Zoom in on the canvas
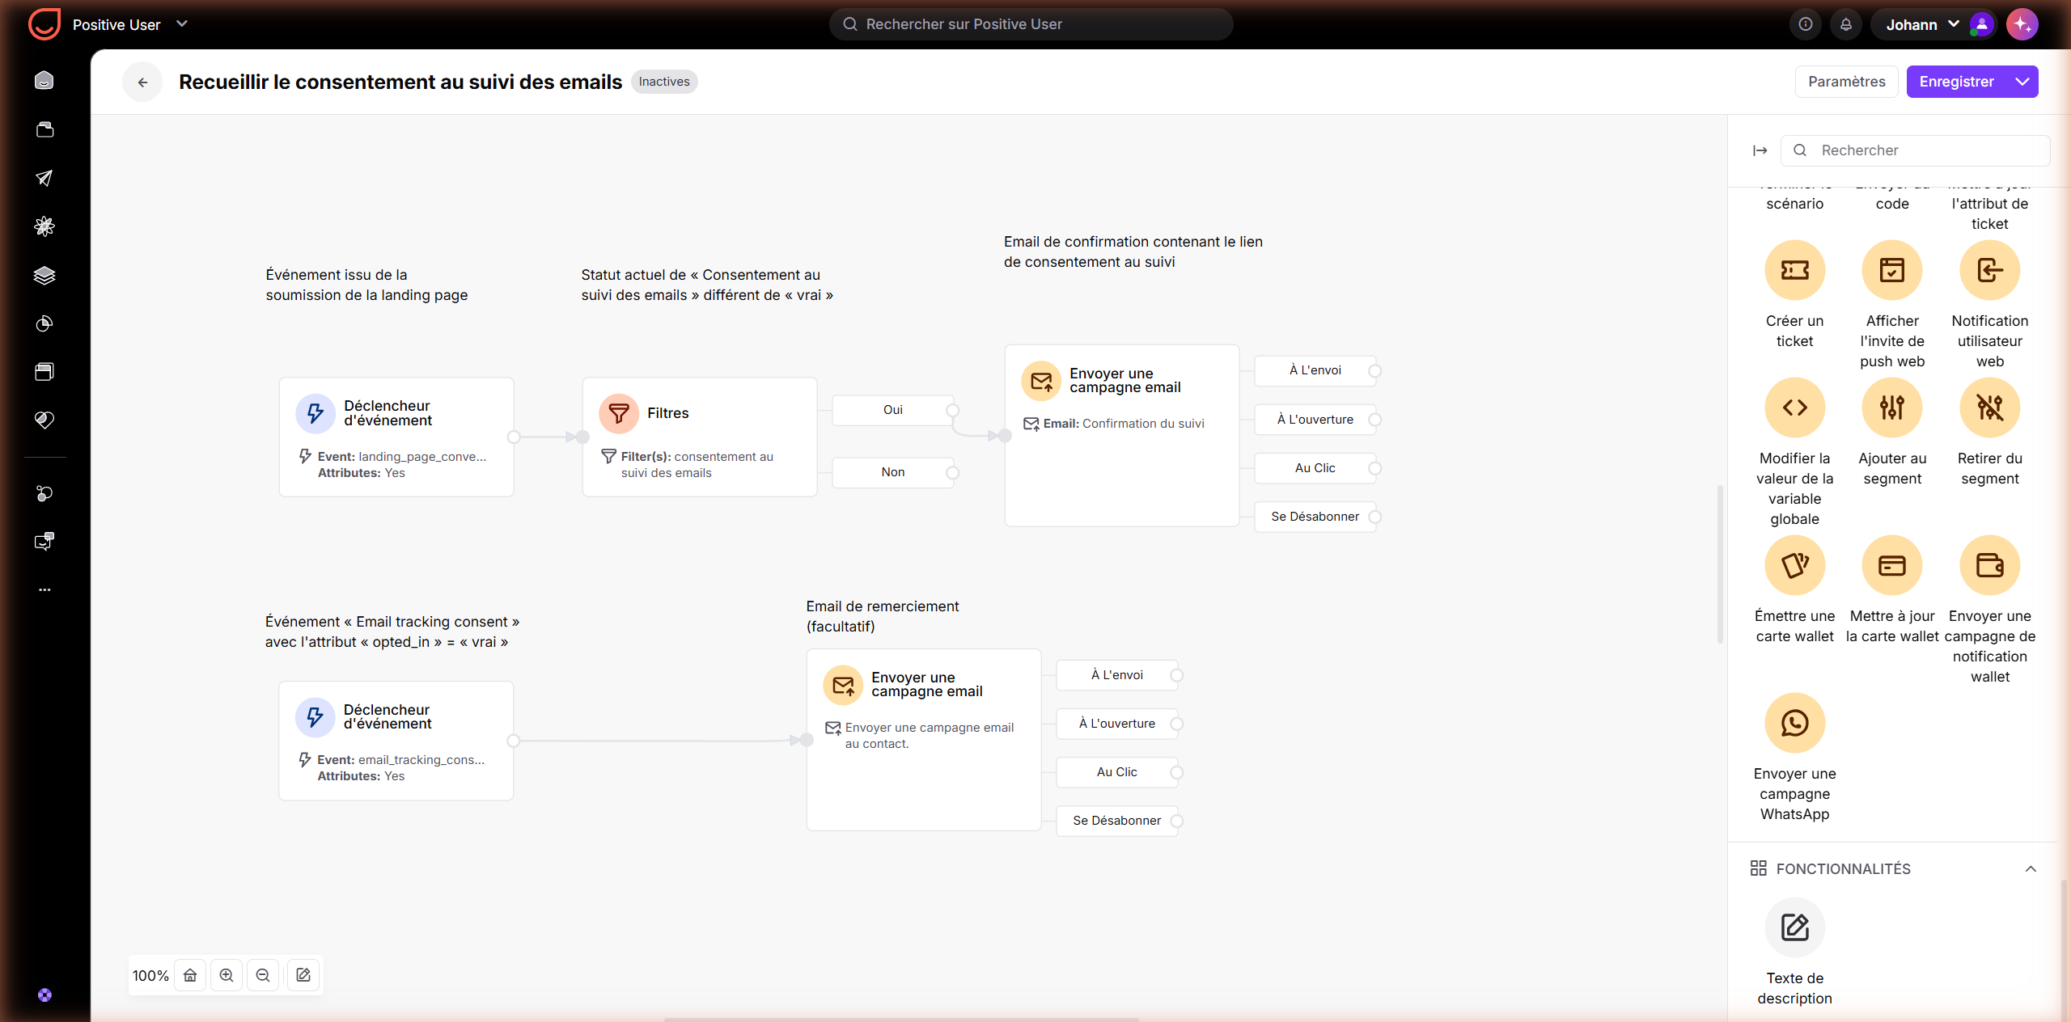This screenshot has width=2071, height=1022. coord(227,975)
